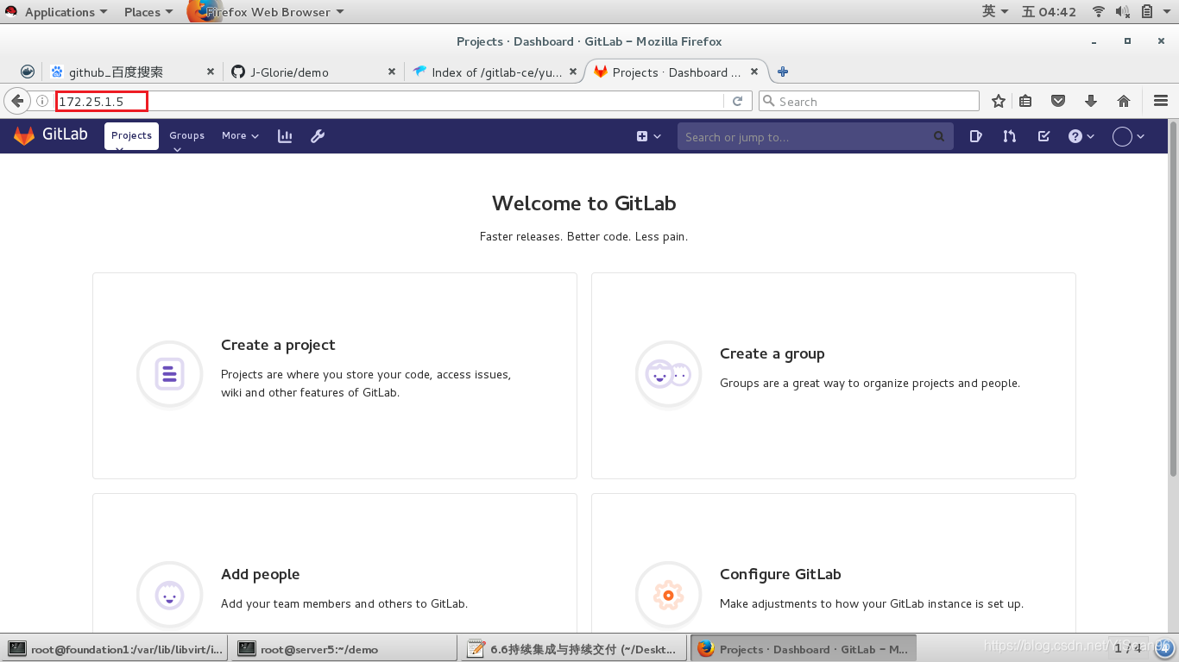Open the Merge requests icon in navbar

1009,136
